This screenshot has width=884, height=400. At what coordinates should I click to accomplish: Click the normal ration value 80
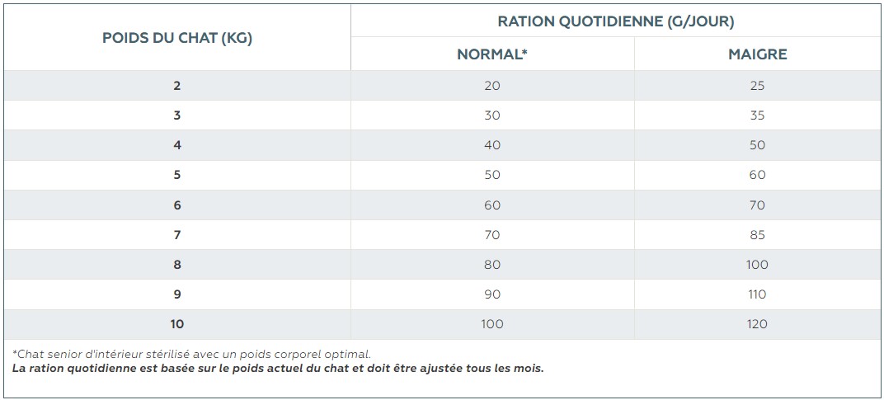point(492,265)
